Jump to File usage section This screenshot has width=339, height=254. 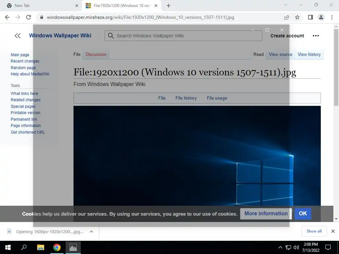point(217,98)
